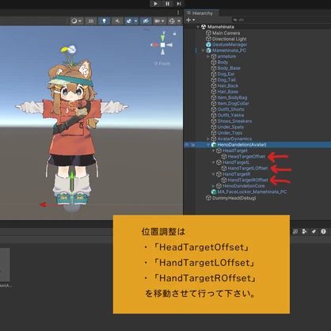This screenshot has width=331, height=331.
Task: Select the Under_Tops object
Action: pos(230,133)
